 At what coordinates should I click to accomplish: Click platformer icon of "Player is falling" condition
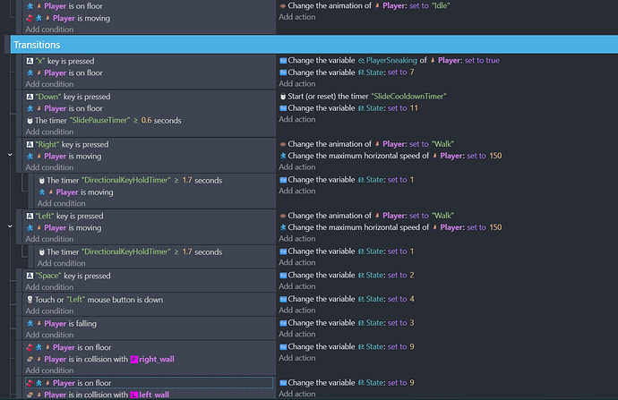tap(30, 323)
